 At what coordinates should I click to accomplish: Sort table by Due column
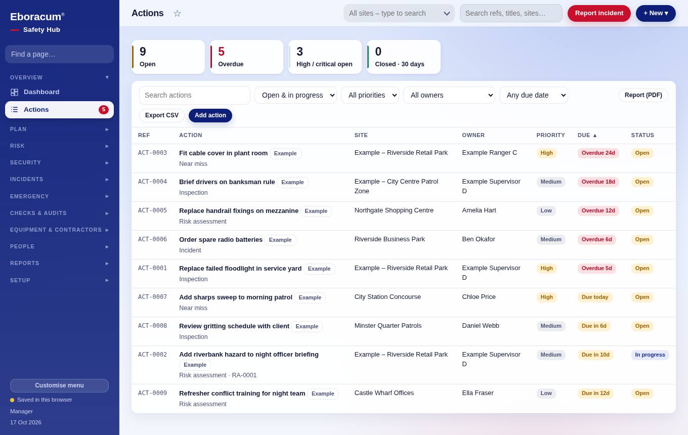(x=587, y=135)
